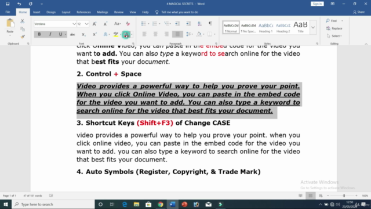371x209 pixels.
Task: Show paragraph marks and hidden symbols
Action: (210, 23)
